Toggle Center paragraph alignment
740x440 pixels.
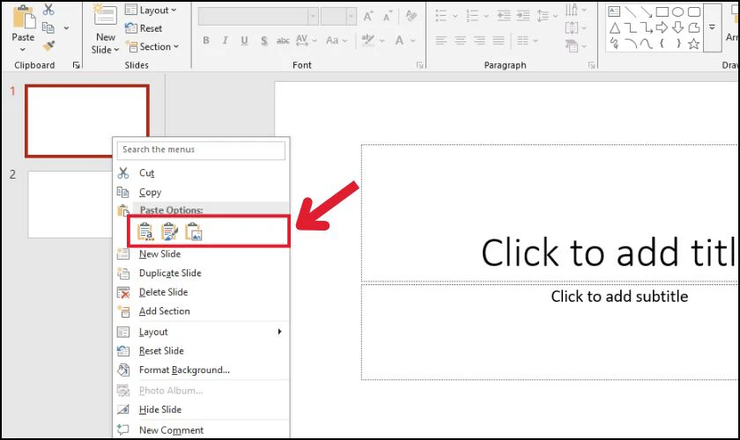[460, 40]
